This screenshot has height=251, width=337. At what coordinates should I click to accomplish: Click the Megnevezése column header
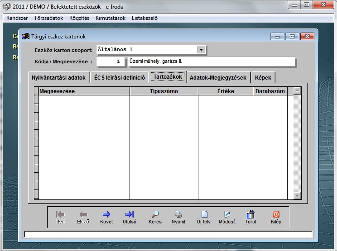pyautogui.click(x=84, y=91)
